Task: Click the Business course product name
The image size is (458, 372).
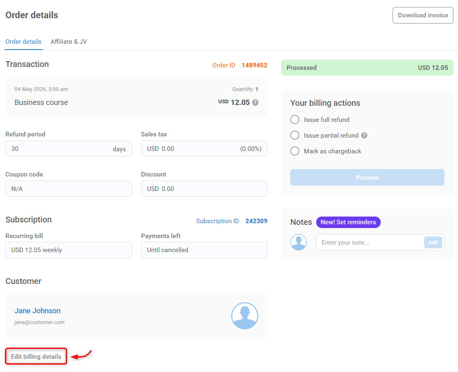Action: tap(41, 103)
